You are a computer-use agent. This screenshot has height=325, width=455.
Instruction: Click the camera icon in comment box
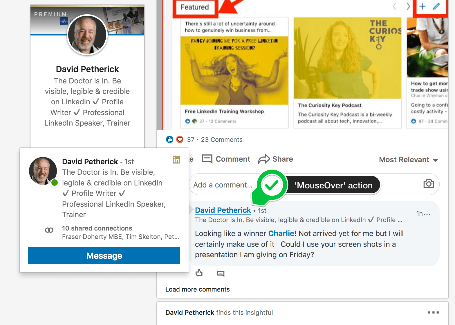429,184
